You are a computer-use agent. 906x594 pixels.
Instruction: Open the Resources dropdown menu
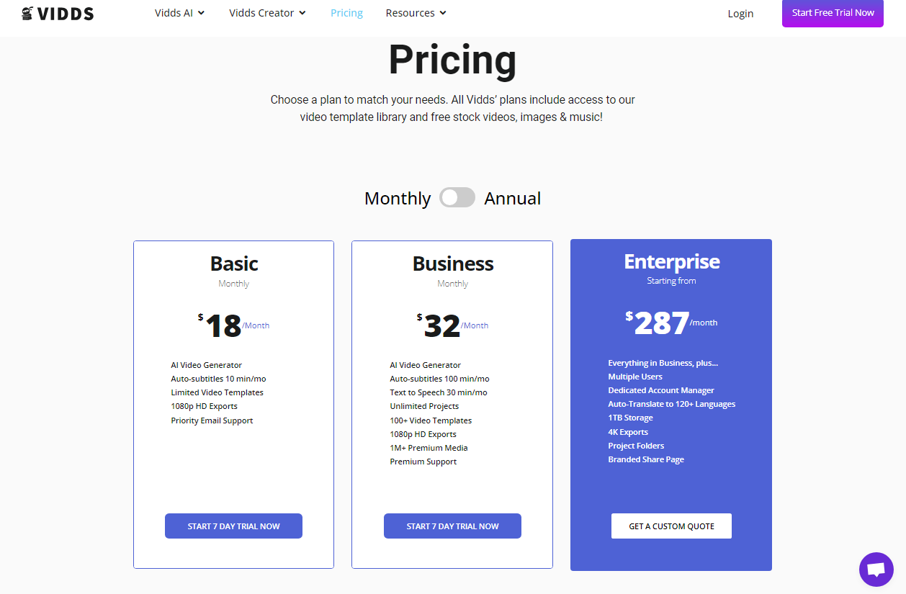pyautogui.click(x=416, y=13)
